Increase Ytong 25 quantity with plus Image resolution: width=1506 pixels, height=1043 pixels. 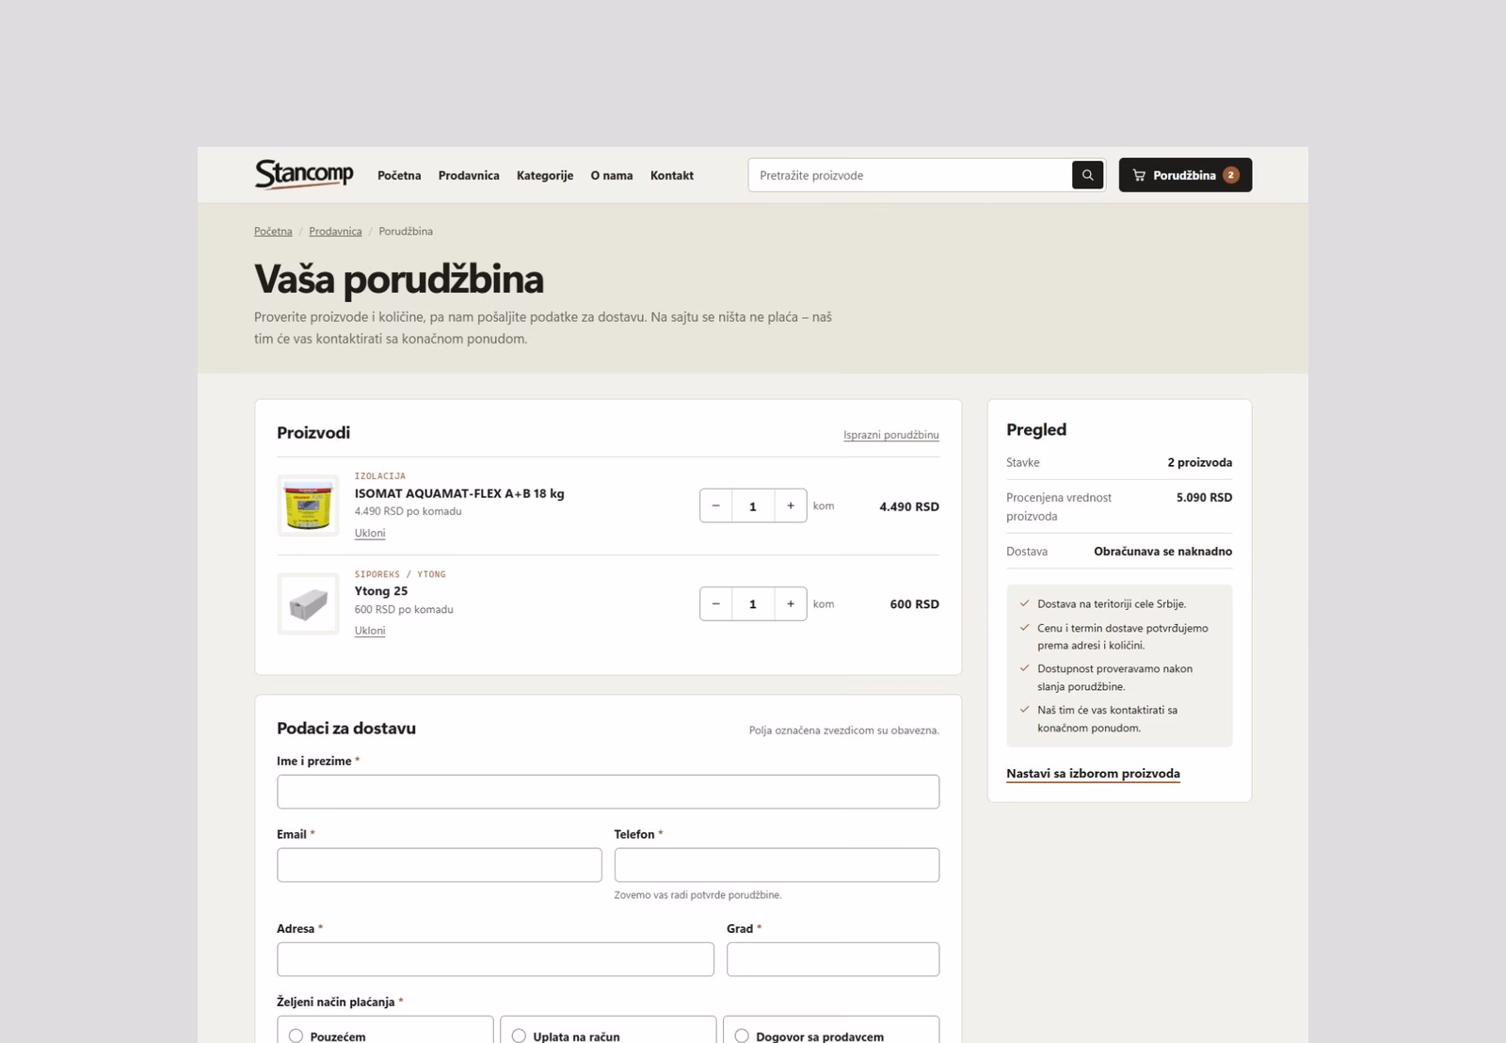tap(791, 603)
